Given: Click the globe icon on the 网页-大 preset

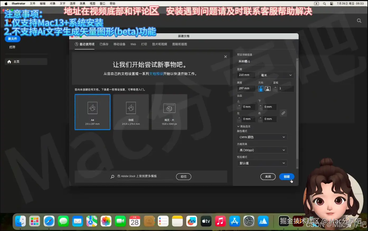Looking at the screenshot, I should tap(169, 108).
